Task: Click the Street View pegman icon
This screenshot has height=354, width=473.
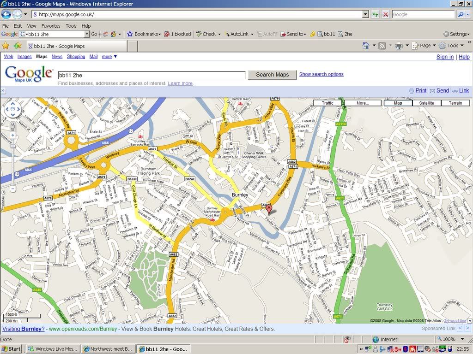Action: [12, 126]
